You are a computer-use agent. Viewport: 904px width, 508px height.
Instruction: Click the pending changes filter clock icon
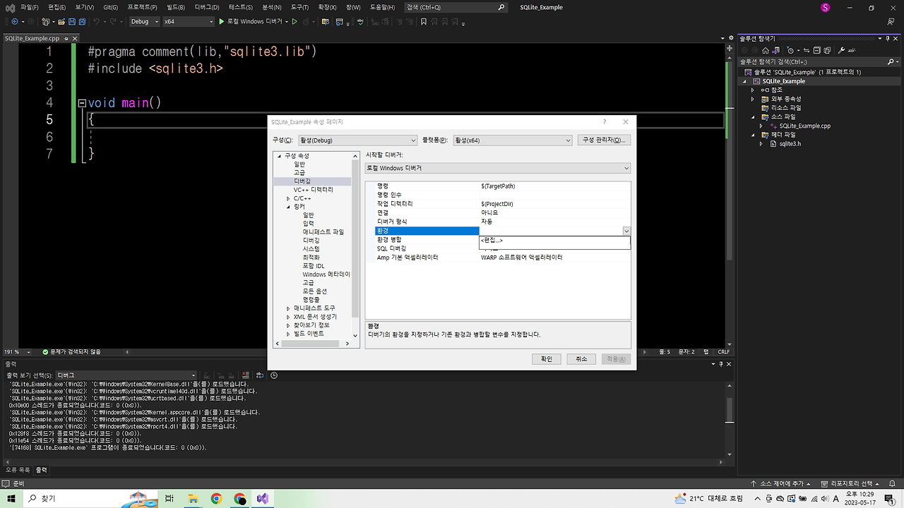click(x=791, y=50)
